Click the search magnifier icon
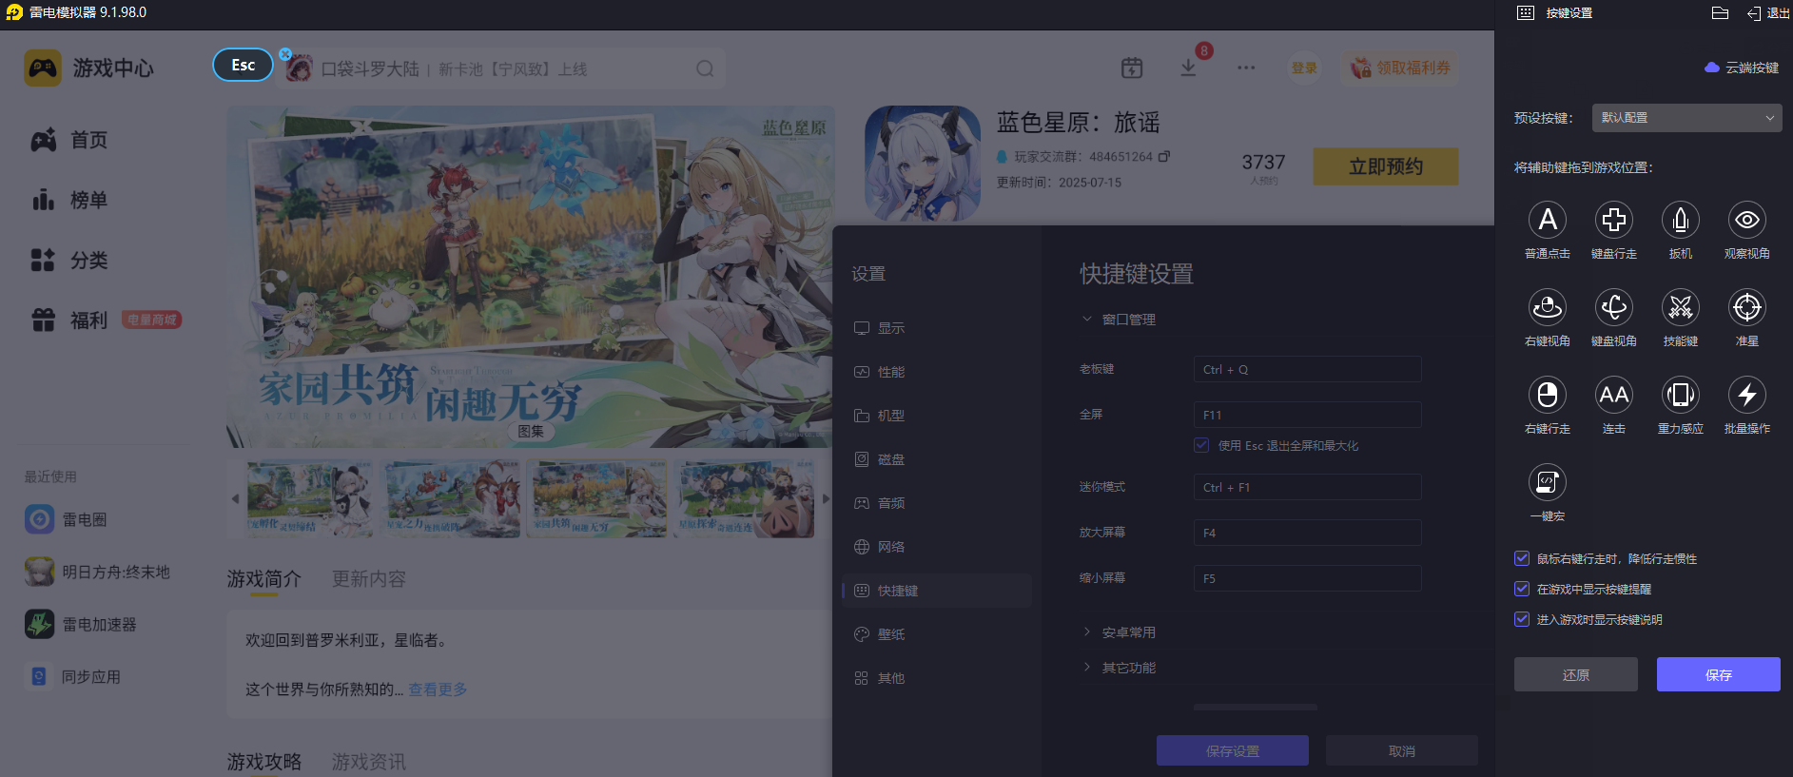This screenshot has height=777, width=1793. click(705, 68)
